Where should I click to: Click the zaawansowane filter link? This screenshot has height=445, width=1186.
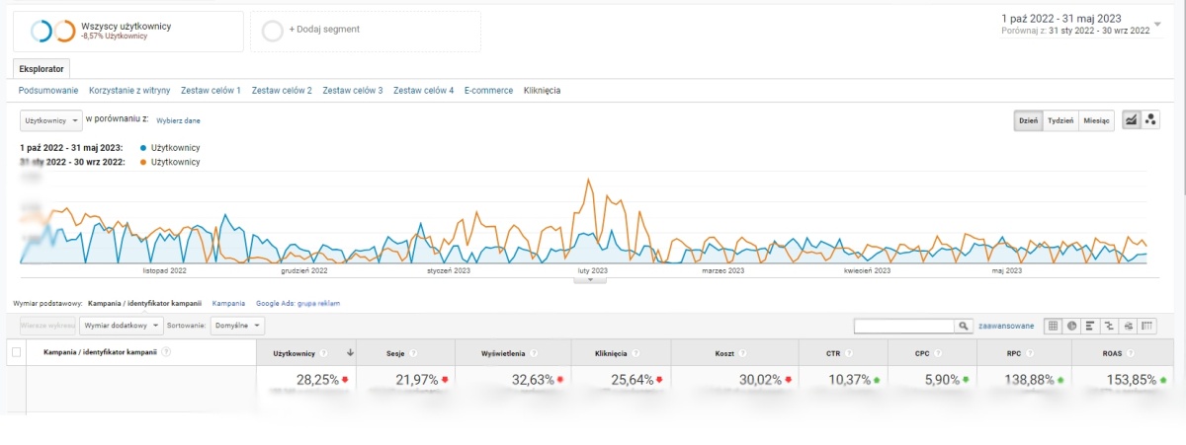[x=1006, y=326]
